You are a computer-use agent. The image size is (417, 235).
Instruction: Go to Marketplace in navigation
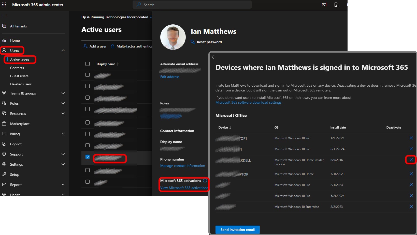(x=20, y=124)
